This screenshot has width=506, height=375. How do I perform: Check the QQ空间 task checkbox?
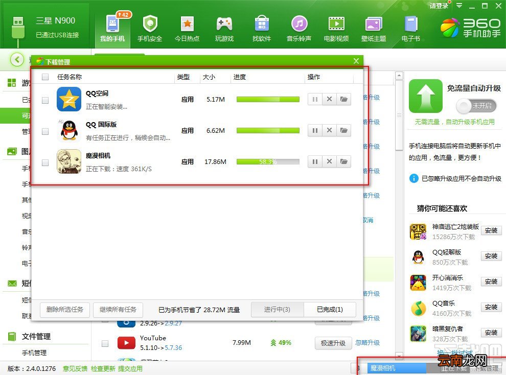pyautogui.click(x=45, y=100)
